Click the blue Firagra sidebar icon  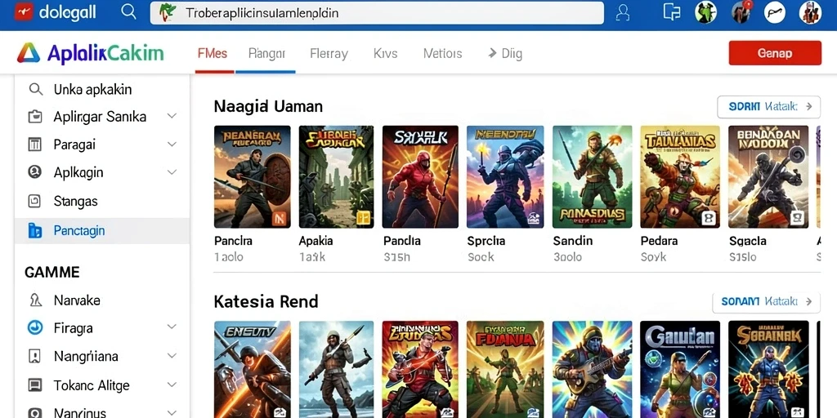point(34,327)
